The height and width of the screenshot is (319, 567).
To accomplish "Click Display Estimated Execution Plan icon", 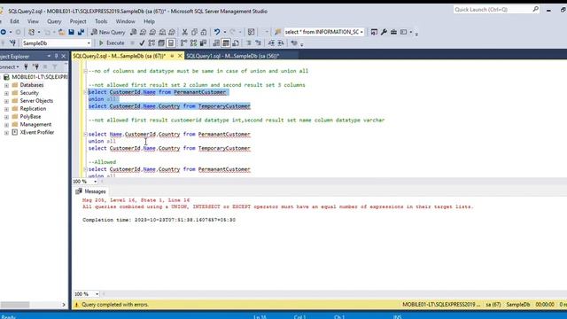I will [151, 43].
